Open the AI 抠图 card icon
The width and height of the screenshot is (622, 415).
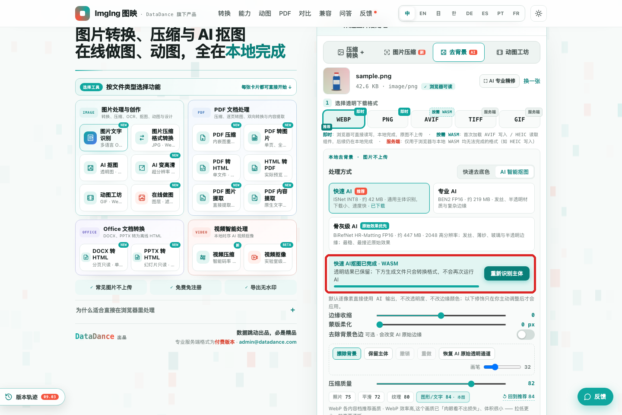[90, 168]
